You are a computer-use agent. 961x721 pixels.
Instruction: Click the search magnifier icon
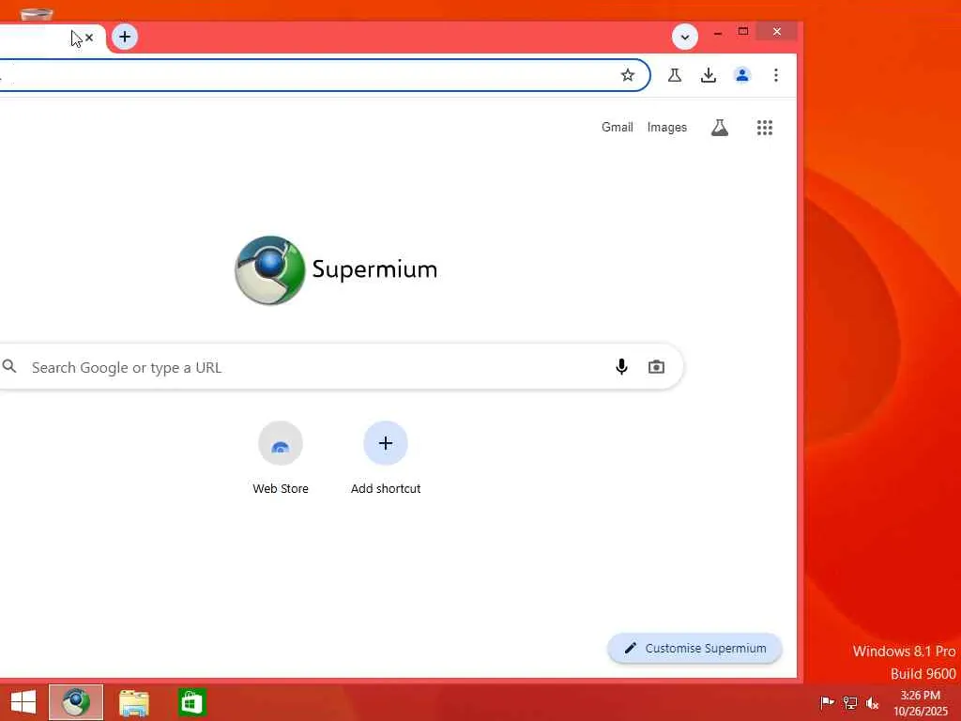(x=9, y=367)
